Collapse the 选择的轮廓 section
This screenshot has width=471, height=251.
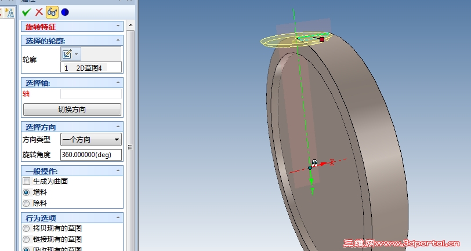point(118,40)
